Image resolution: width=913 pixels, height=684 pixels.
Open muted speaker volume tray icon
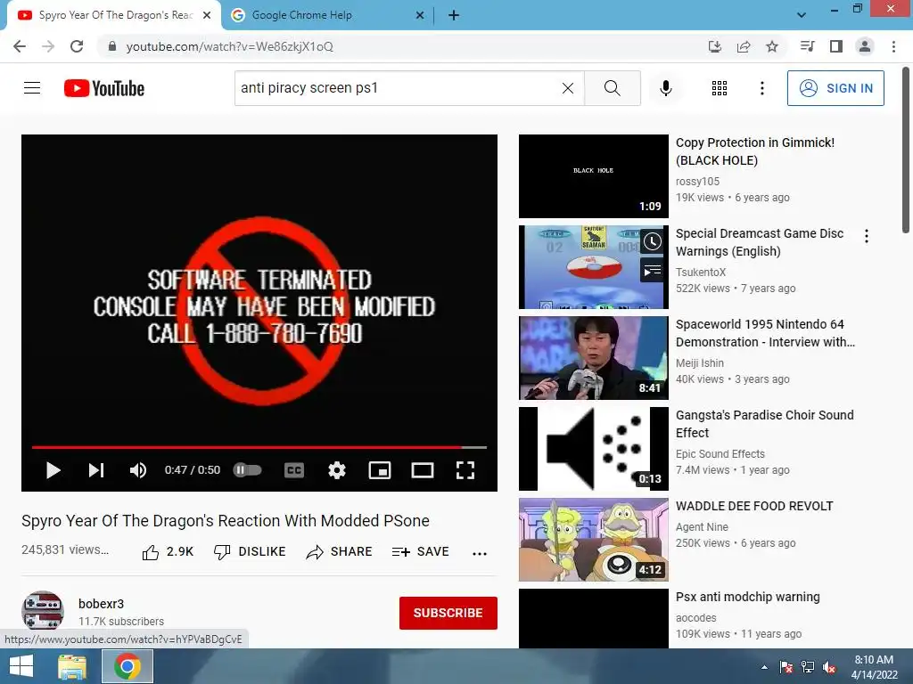(829, 667)
